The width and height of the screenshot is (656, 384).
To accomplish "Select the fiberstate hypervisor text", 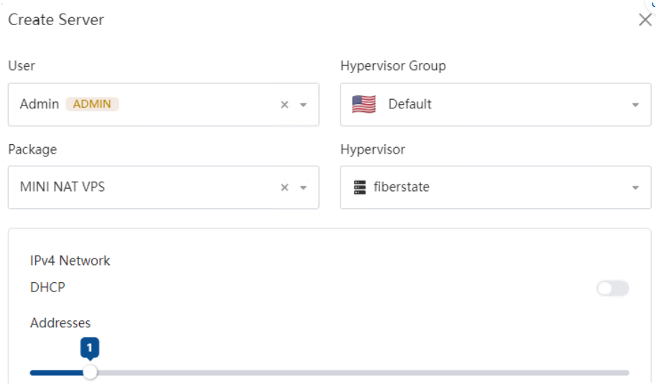I will (x=401, y=187).
